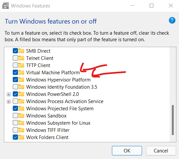This screenshot has width=179, height=159.
Task: Maximize the Windows Features window
Action: (x=152, y=6)
